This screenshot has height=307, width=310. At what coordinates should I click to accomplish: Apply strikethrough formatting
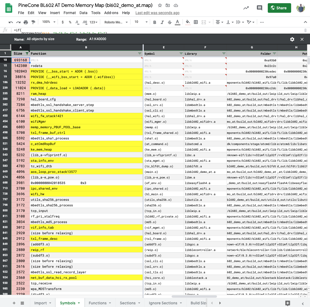170,22
